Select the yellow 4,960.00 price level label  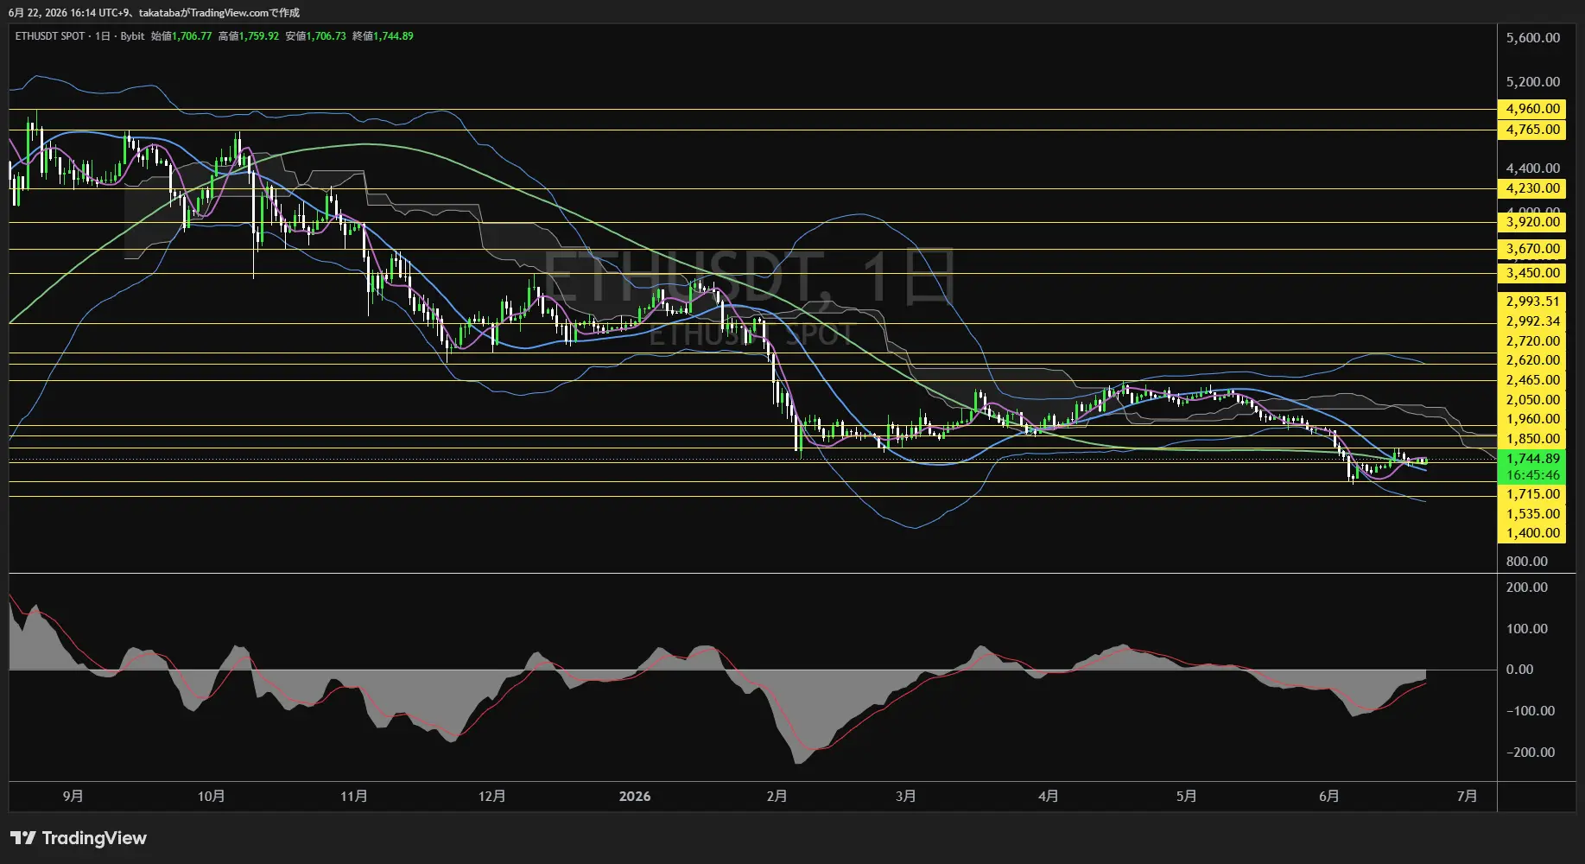click(x=1533, y=109)
